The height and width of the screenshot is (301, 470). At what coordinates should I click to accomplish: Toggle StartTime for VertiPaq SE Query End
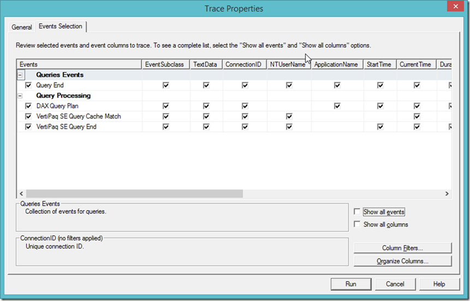coord(380,127)
